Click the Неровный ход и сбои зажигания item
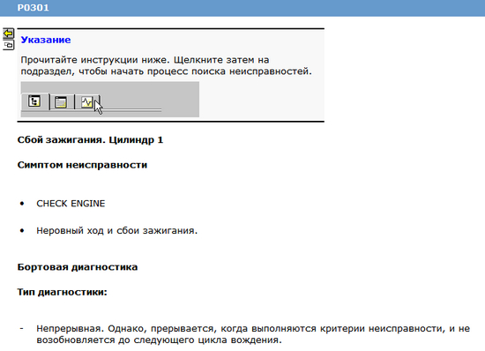 (x=117, y=231)
